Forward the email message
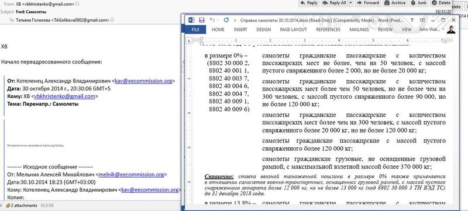The height and width of the screenshot is (211, 468). [x=368, y=3]
